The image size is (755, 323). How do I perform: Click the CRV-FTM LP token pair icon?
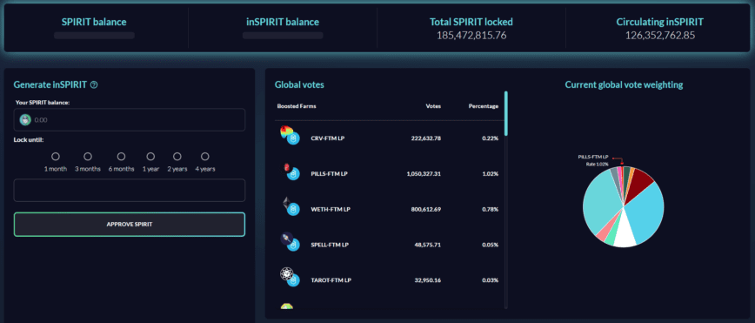click(290, 135)
